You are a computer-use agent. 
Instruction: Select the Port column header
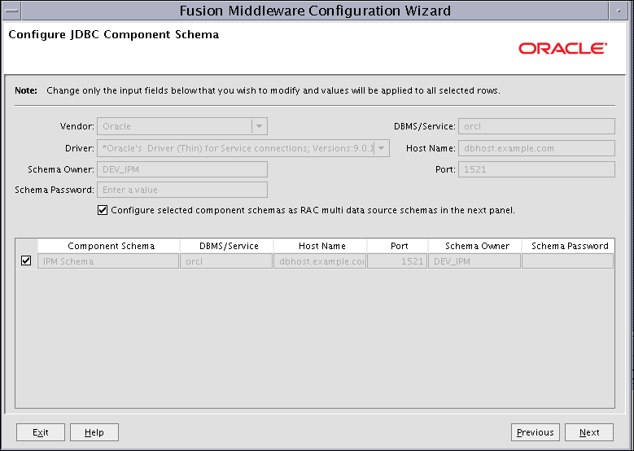(x=398, y=246)
